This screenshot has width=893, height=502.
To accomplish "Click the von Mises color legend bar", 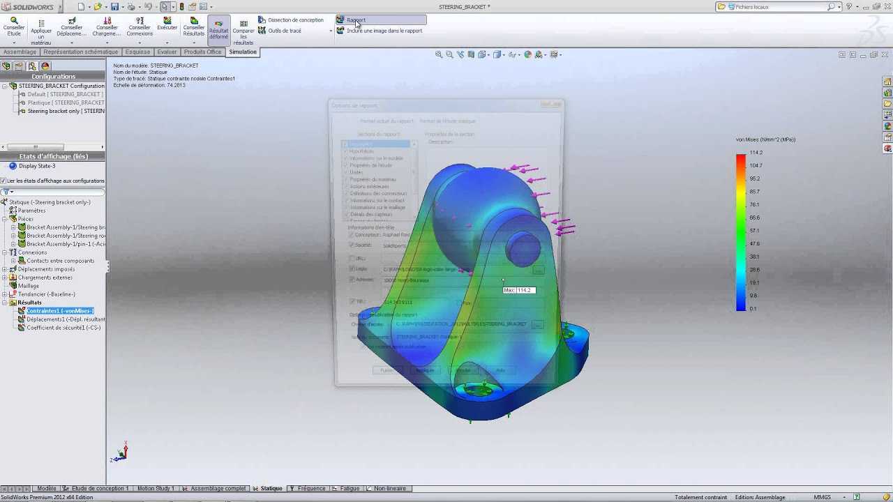I will coord(740,231).
